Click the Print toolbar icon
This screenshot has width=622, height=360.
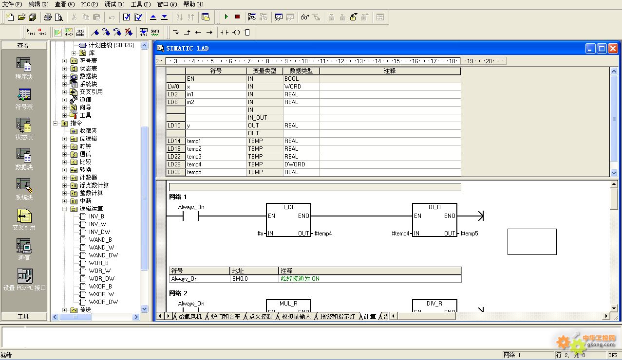[x=47, y=17]
